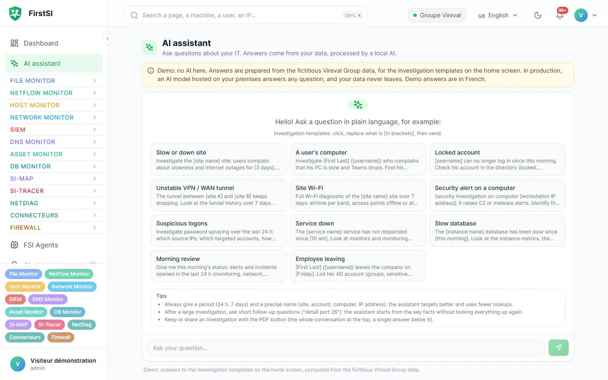This screenshot has height=380, width=608.
Task: Click the DNS Monitor tag pill
Action: (x=48, y=299)
